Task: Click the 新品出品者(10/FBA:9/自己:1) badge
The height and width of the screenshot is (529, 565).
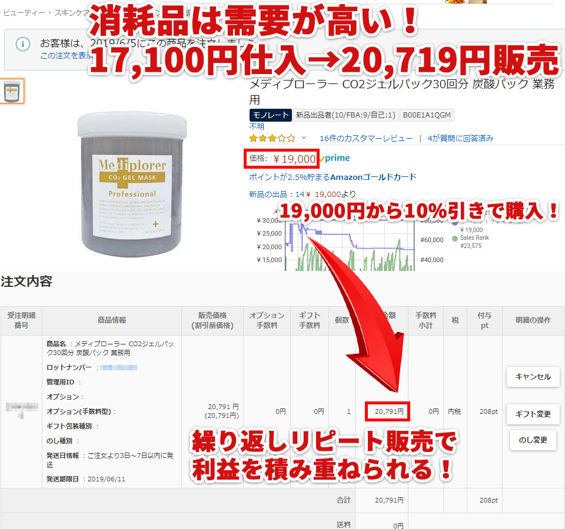Action: point(345,115)
